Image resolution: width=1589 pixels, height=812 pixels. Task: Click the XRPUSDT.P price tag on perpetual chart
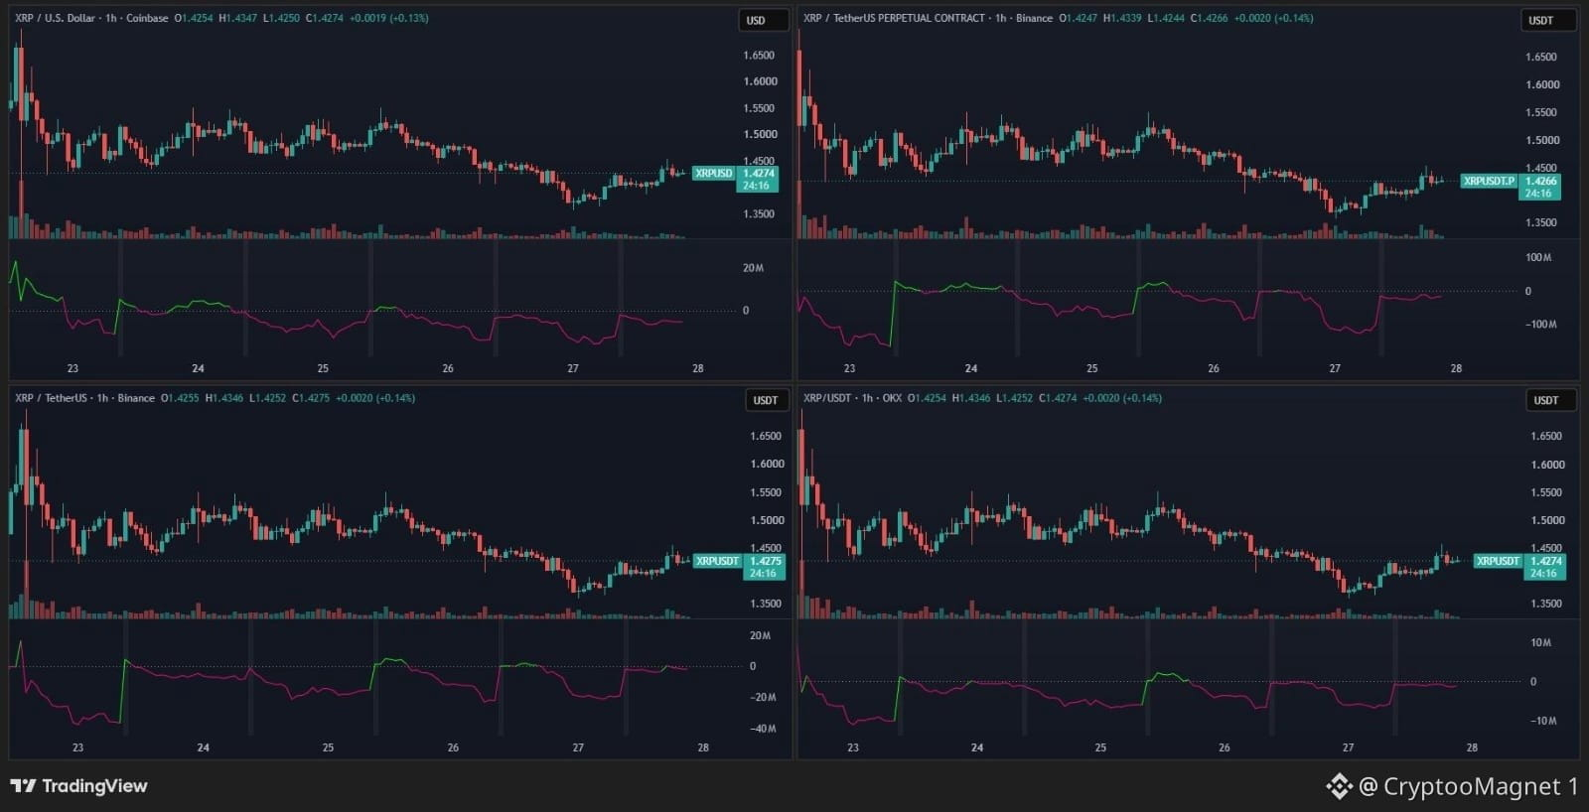tap(1489, 181)
